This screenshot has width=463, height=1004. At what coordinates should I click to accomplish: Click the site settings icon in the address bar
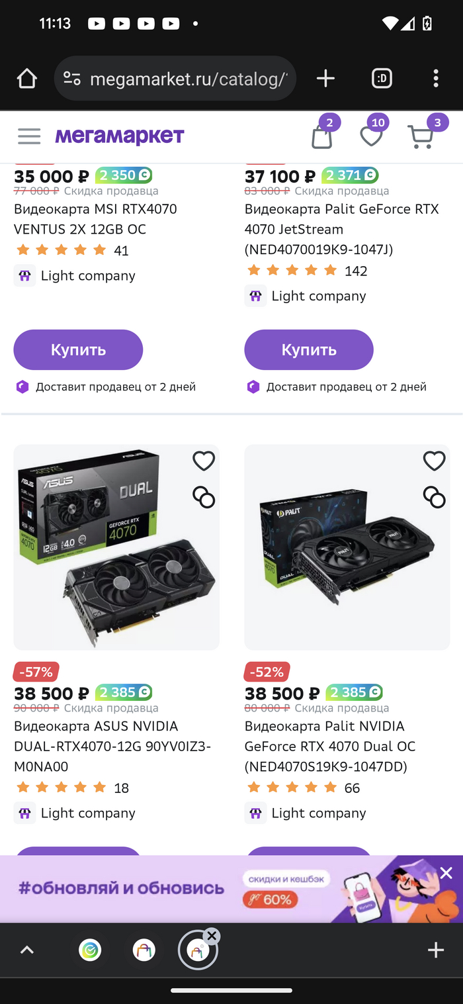click(72, 79)
